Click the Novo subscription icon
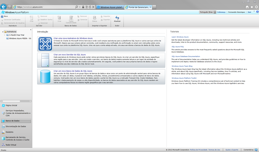 [x=2, y=16]
